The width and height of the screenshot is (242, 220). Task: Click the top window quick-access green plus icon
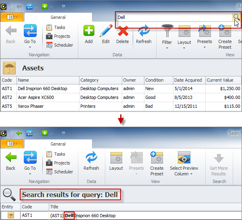45,6
